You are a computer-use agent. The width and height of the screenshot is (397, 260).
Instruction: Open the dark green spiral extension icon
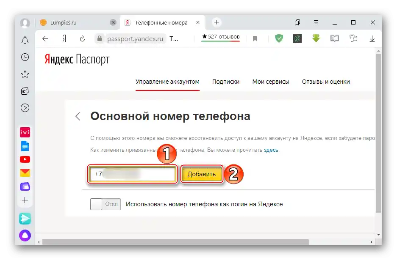pyautogui.click(x=297, y=38)
